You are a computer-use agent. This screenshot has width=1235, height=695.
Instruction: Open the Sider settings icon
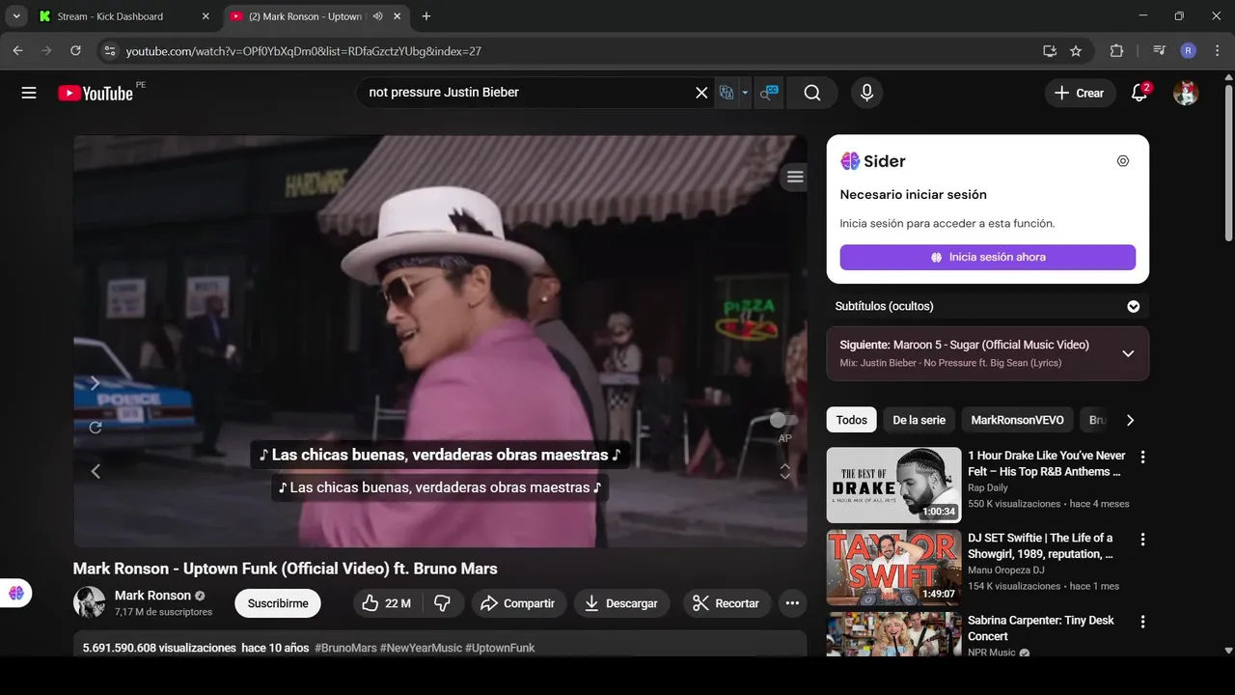(1123, 161)
